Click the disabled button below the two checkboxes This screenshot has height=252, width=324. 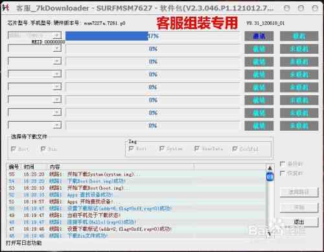[299, 192]
